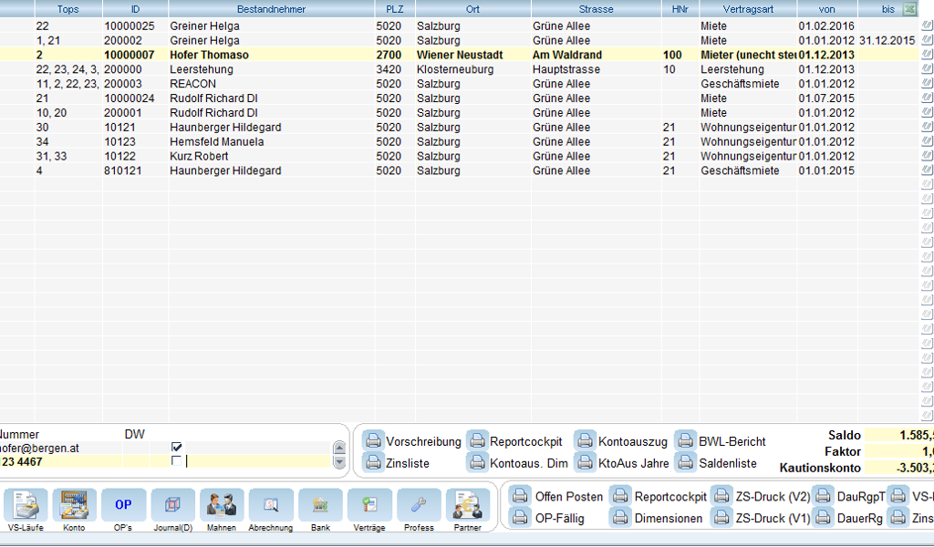Sort by the Vertragsart column header
The height and width of the screenshot is (547, 934).
pos(748,9)
